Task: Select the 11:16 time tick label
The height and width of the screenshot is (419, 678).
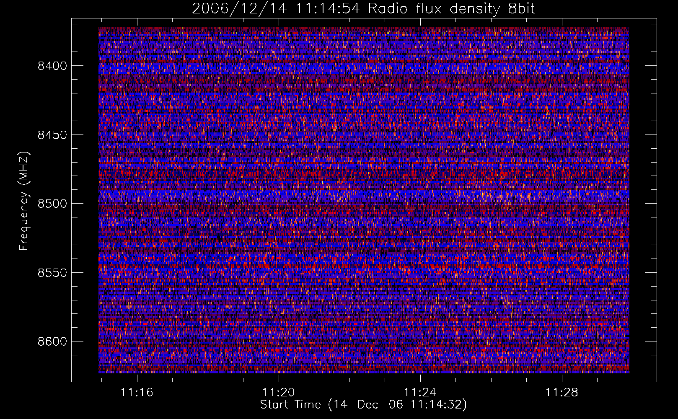Action: click(x=137, y=393)
